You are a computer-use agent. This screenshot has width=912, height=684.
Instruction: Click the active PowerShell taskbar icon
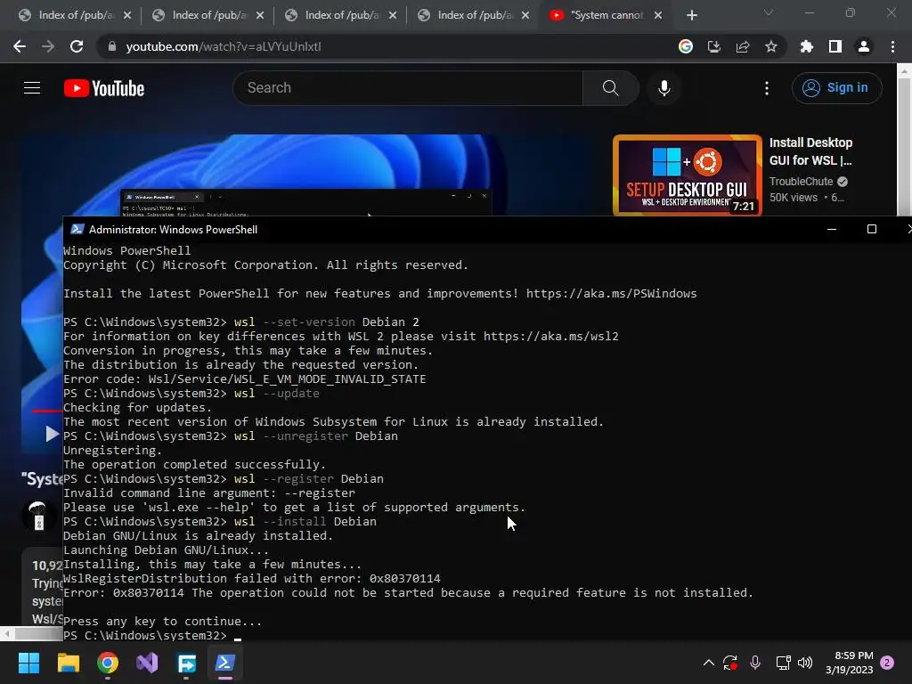pos(225,663)
